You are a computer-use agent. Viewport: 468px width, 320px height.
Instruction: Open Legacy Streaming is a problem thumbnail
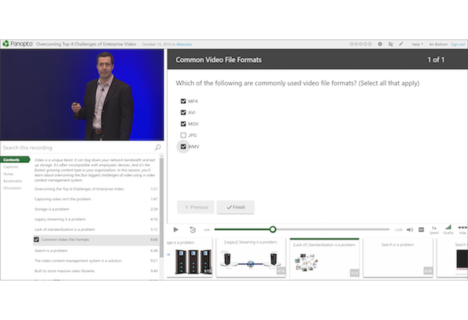pyautogui.click(x=251, y=258)
